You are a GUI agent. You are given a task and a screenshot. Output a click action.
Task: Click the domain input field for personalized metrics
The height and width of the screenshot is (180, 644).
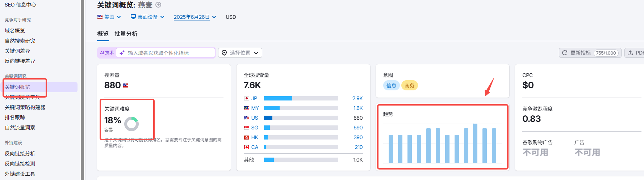[x=166, y=53]
